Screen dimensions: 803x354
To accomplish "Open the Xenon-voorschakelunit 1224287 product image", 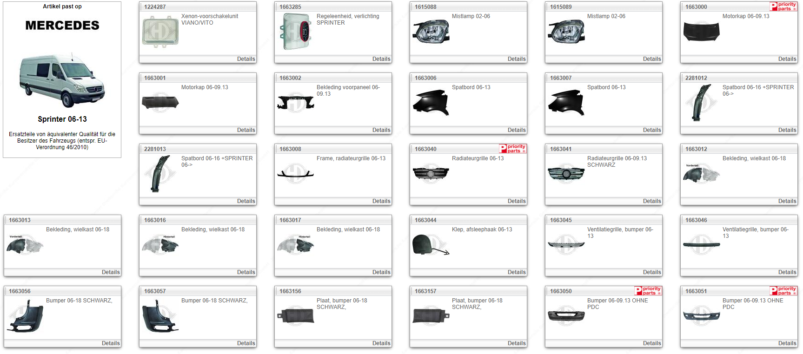I will coord(160,32).
